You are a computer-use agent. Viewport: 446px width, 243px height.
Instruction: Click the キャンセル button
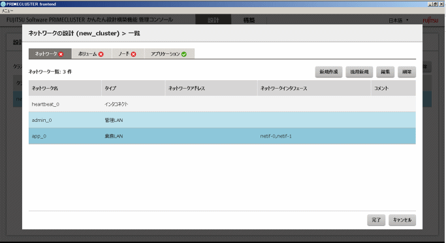click(x=402, y=220)
